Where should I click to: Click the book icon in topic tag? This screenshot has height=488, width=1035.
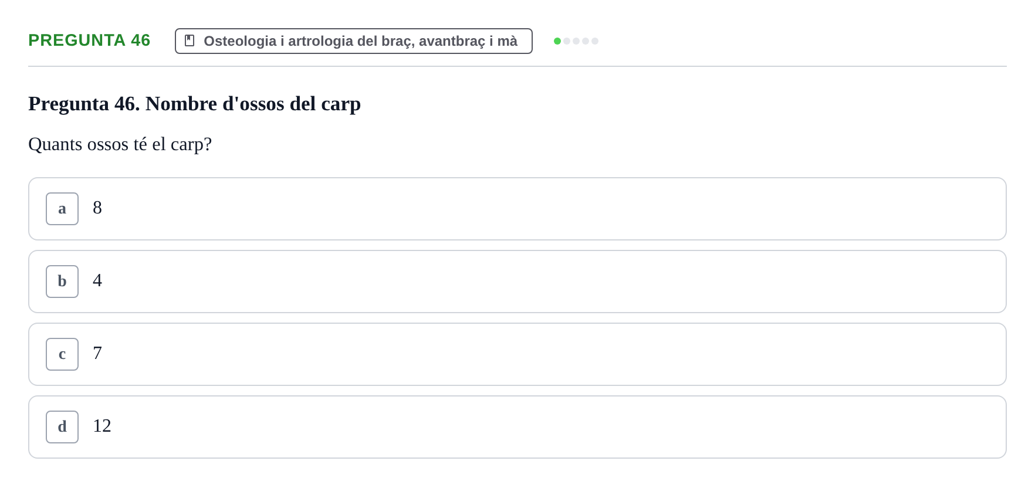tap(190, 40)
